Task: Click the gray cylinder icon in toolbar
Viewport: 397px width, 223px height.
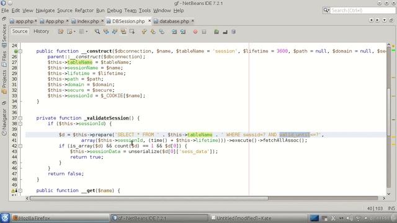Action: click(x=233, y=32)
